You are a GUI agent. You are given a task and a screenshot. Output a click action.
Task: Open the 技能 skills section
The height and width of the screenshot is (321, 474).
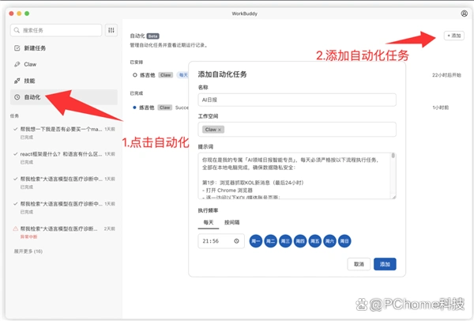[x=28, y=81]
